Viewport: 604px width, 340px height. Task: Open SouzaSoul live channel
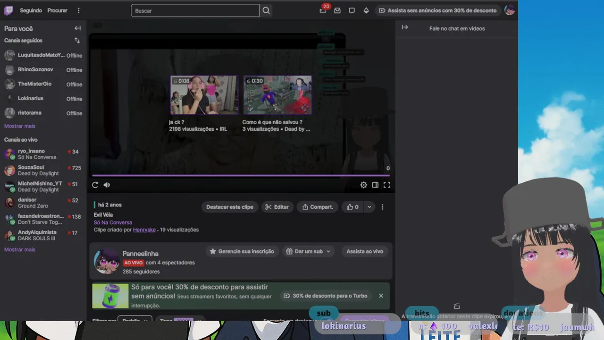tap(43, 170)
